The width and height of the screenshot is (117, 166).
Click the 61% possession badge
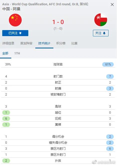tap(108, 64)
